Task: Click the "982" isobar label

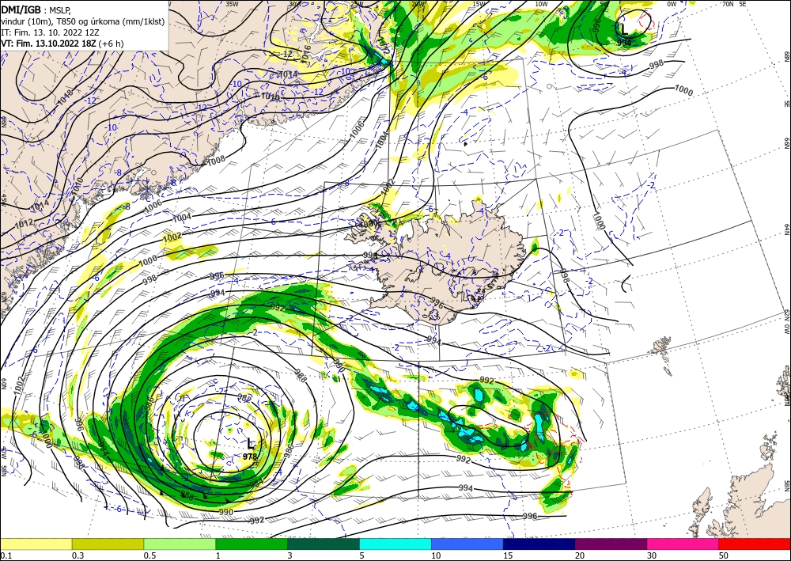Action: click(x=244, y=399)
